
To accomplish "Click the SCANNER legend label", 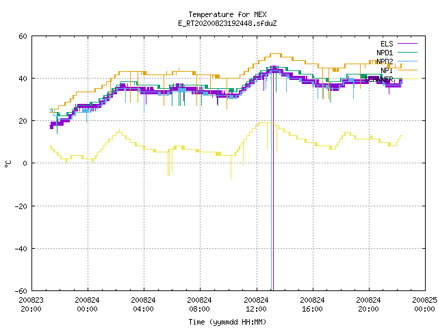I will coord(378,79).
